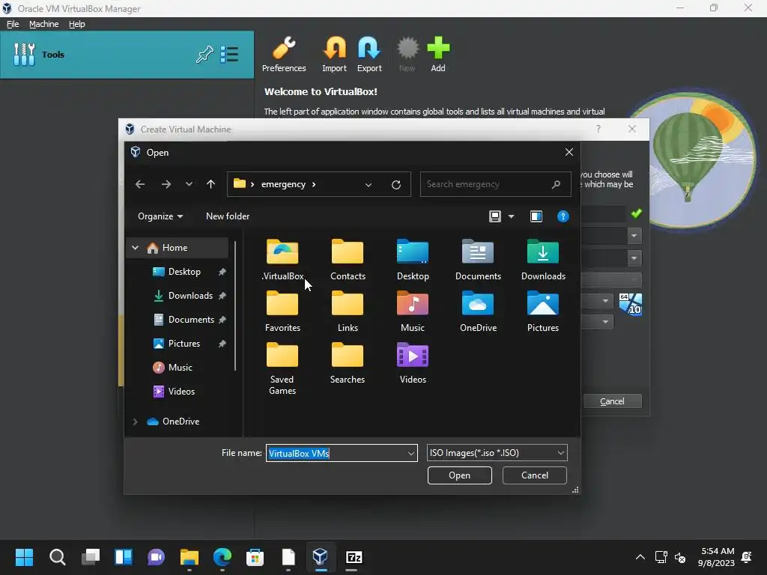Open the Machine menu

tap(44, 24)
